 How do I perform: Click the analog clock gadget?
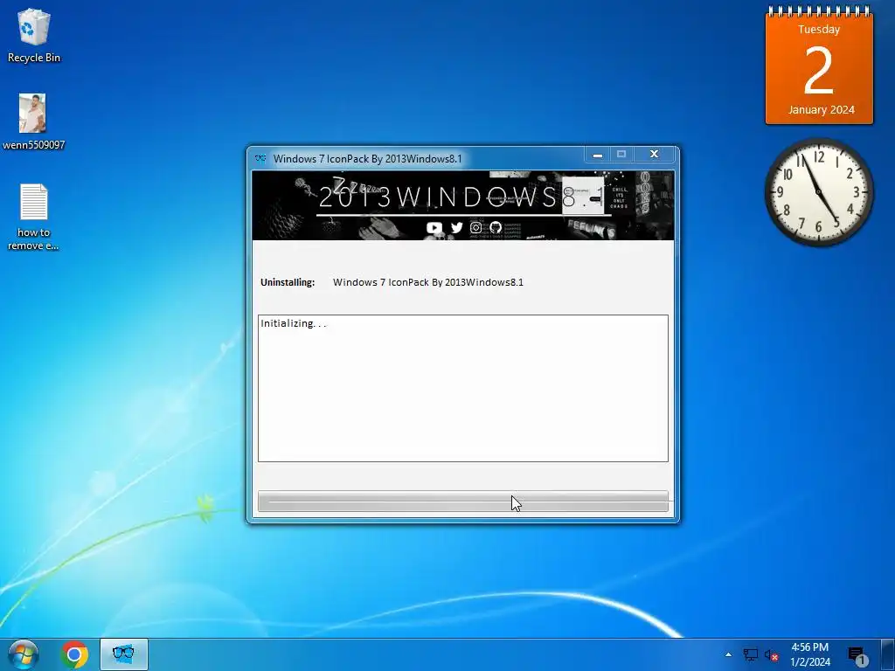[819, 191]
